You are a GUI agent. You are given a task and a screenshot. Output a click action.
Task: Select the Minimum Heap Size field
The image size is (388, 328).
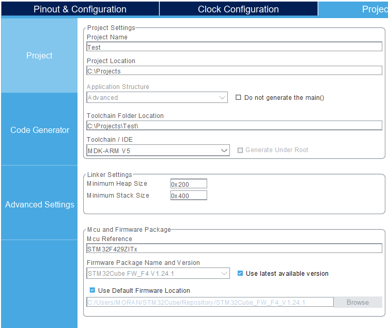coord(189,184)
